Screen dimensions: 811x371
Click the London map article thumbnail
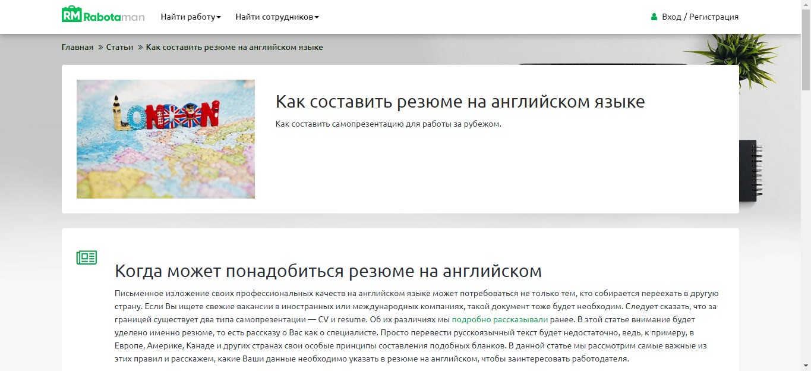[166, 139]
